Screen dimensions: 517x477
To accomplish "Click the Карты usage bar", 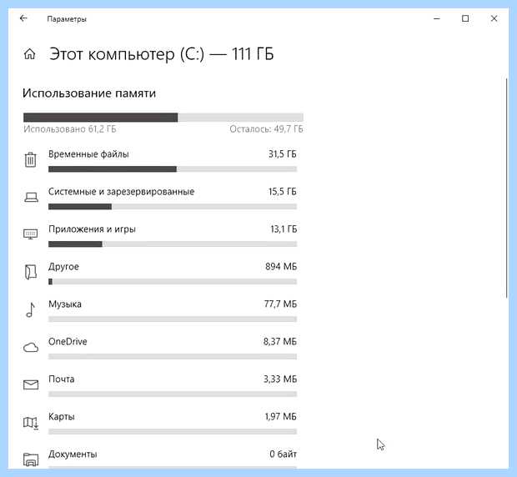I will coord(173,432).
